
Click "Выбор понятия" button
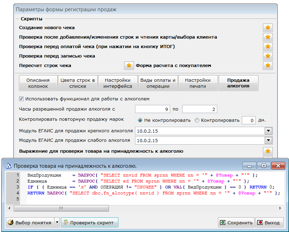pyautogui.click(x=30, y=223)
